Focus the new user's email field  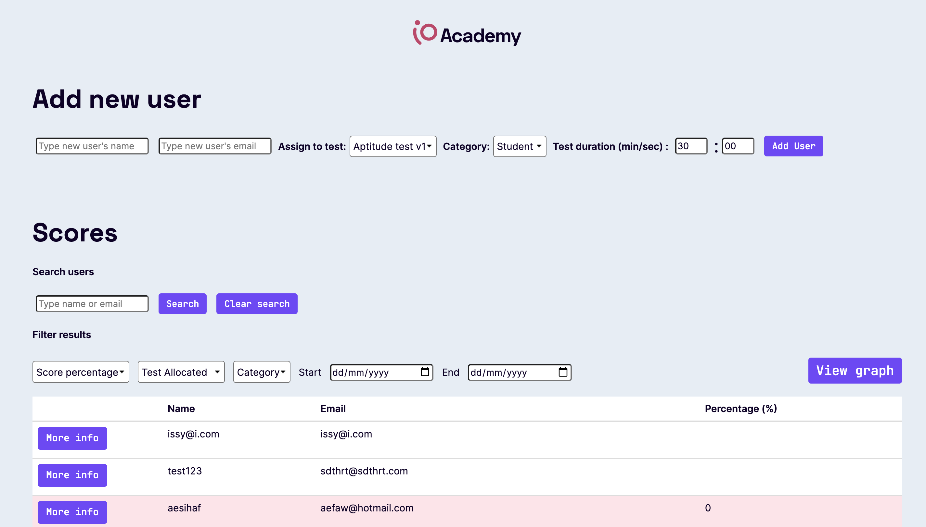pyautogui.click(x=215, y=146)
